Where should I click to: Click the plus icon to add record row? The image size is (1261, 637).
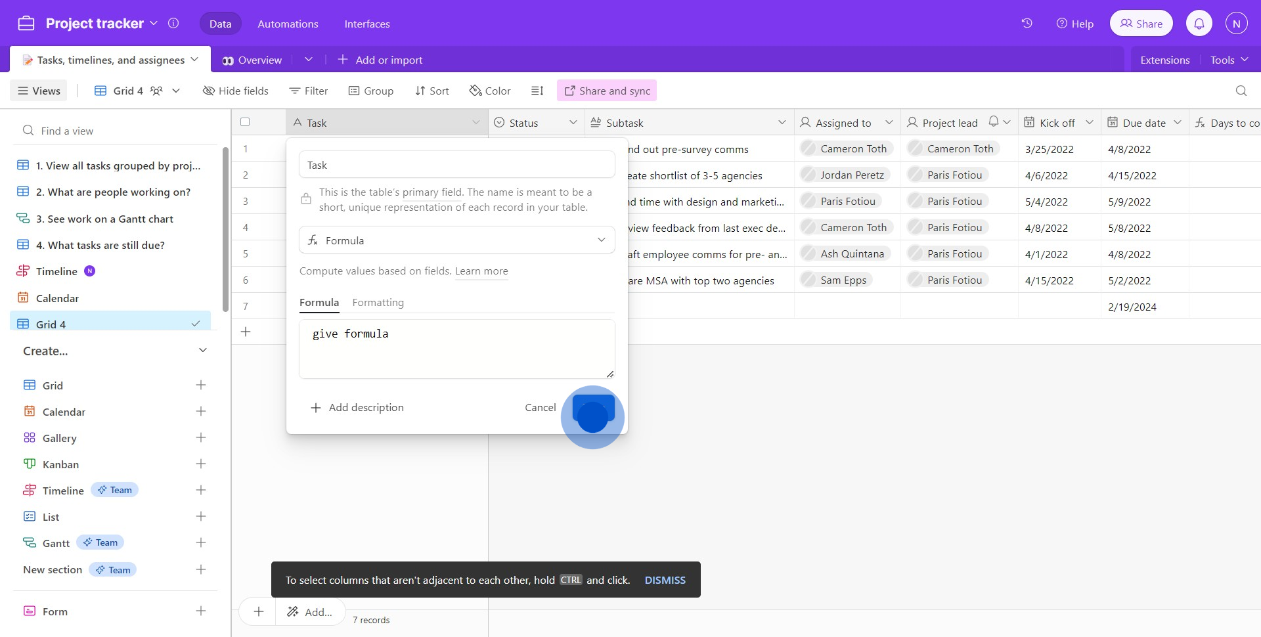tap(246, 332)
